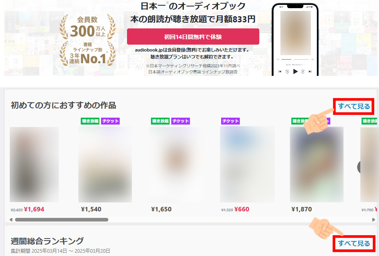The width and height of the screenshot is (379, 256).
Task: Open the book cover priced ¥1,870
Action: point(317,164)
